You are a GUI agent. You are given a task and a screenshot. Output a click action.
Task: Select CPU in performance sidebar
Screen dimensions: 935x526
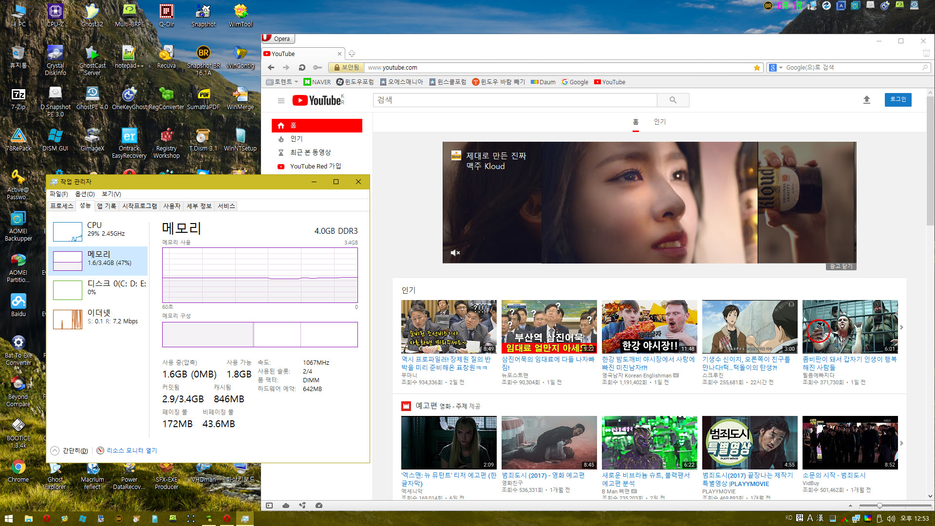(98, 231)
